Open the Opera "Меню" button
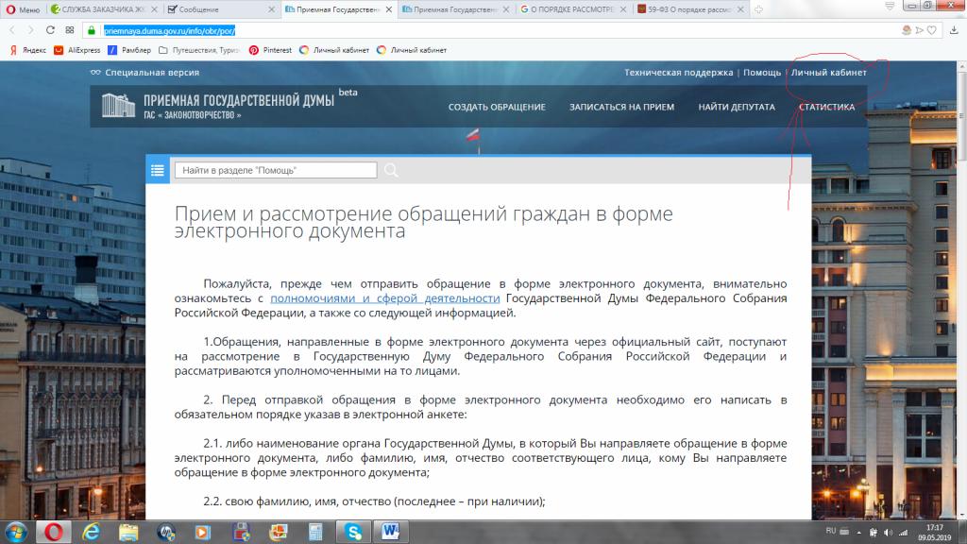Viewport: 967px width, 544px height. (x=23, y=8)
